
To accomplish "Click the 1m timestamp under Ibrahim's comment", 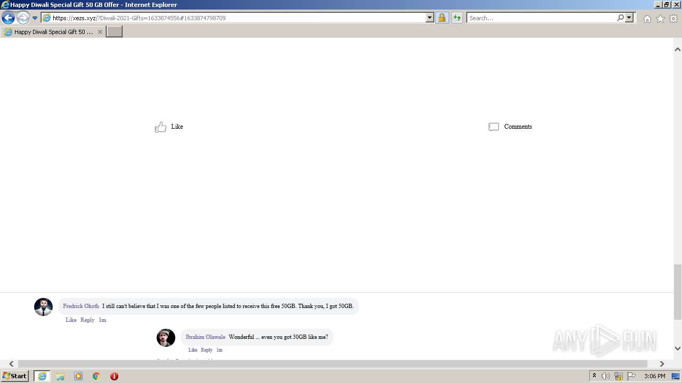I will tap(220, 350).
